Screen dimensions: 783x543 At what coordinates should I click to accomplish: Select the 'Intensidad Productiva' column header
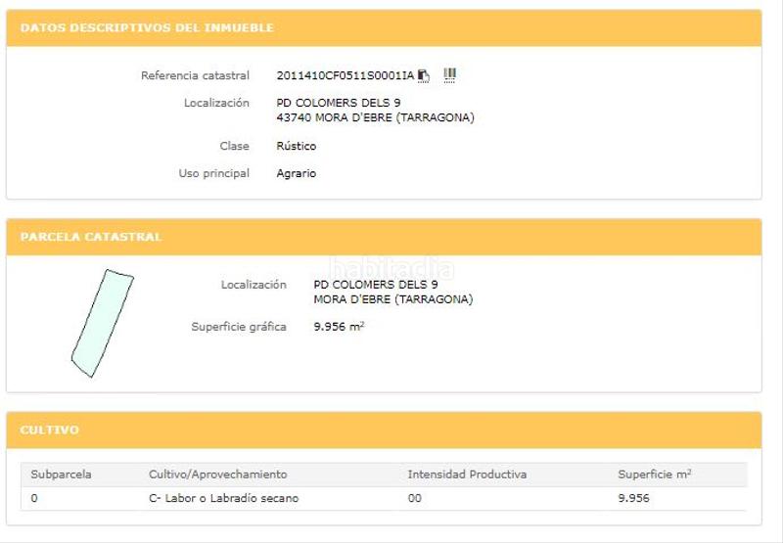467,475
